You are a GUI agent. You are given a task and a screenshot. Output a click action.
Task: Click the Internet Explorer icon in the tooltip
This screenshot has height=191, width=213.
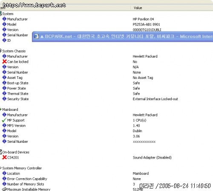point(36,36)
